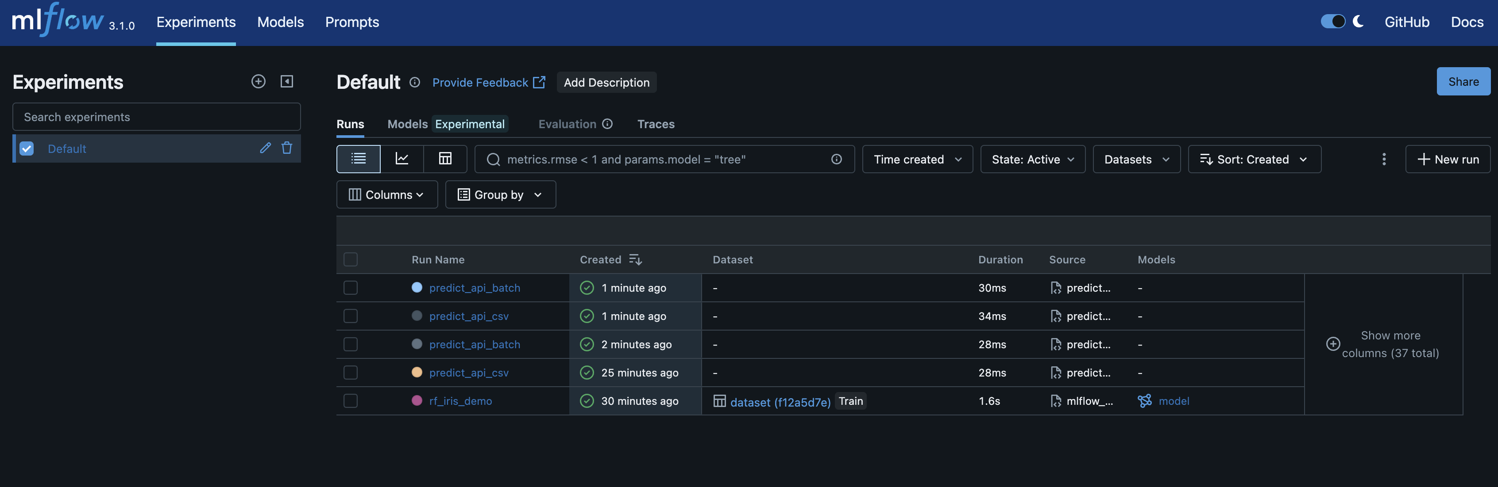The image size is (1498, 487).
Task: Delete Default experiment with trash icon
Action: pyautogui.click(x=287, y=148)
